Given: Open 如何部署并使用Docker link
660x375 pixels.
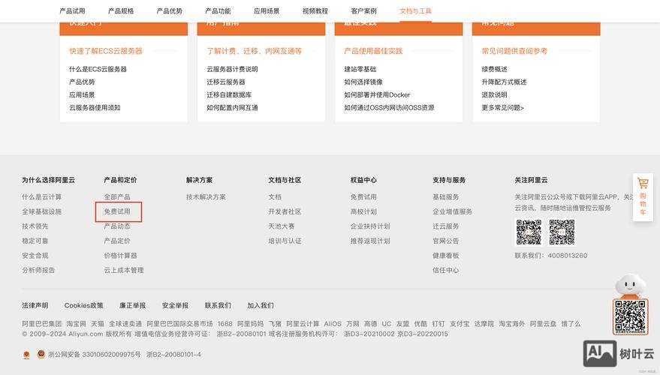Looking at the screenshot, I should click(377, 95).
